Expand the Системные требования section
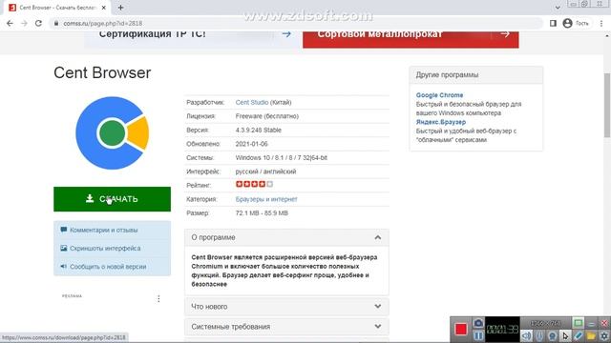This screenshot has height=343, width=611. pos(286,327)
